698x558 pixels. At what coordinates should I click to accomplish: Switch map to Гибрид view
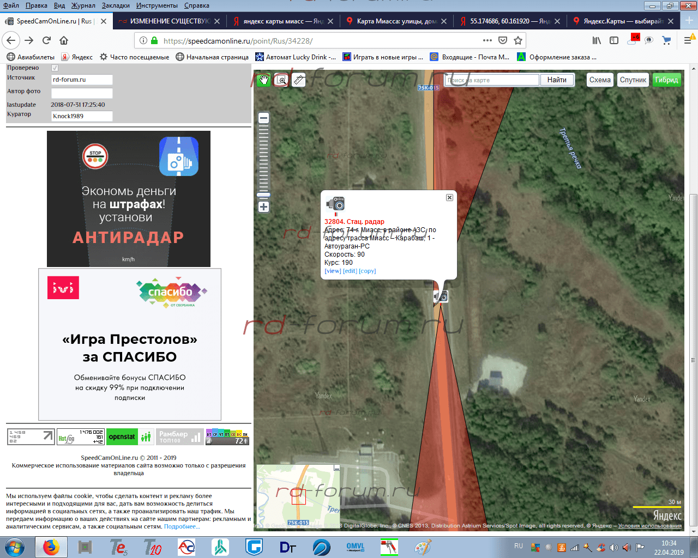pyautogui.click(x=666, y=80)
